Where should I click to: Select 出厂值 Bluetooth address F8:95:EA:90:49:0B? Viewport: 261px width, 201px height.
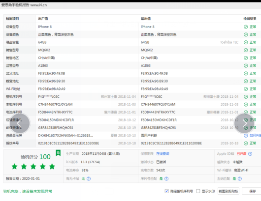pyautogui.click(x=52, y=73)
